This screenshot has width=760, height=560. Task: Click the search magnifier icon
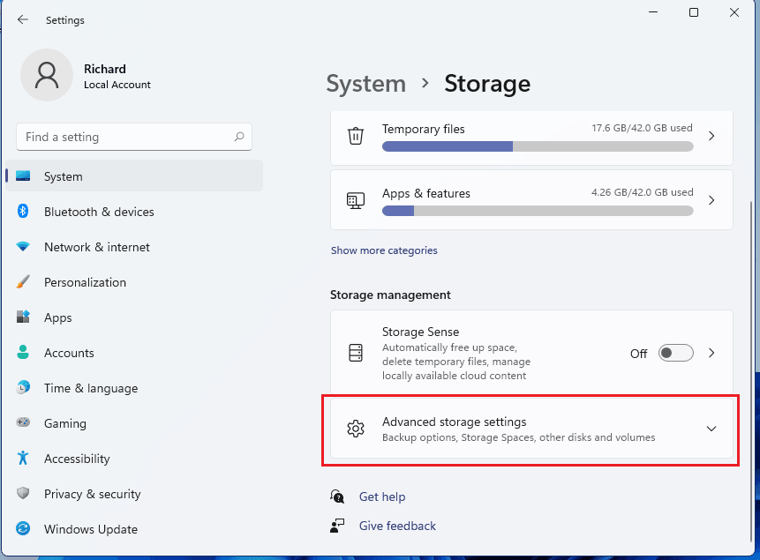pos(239,137)
